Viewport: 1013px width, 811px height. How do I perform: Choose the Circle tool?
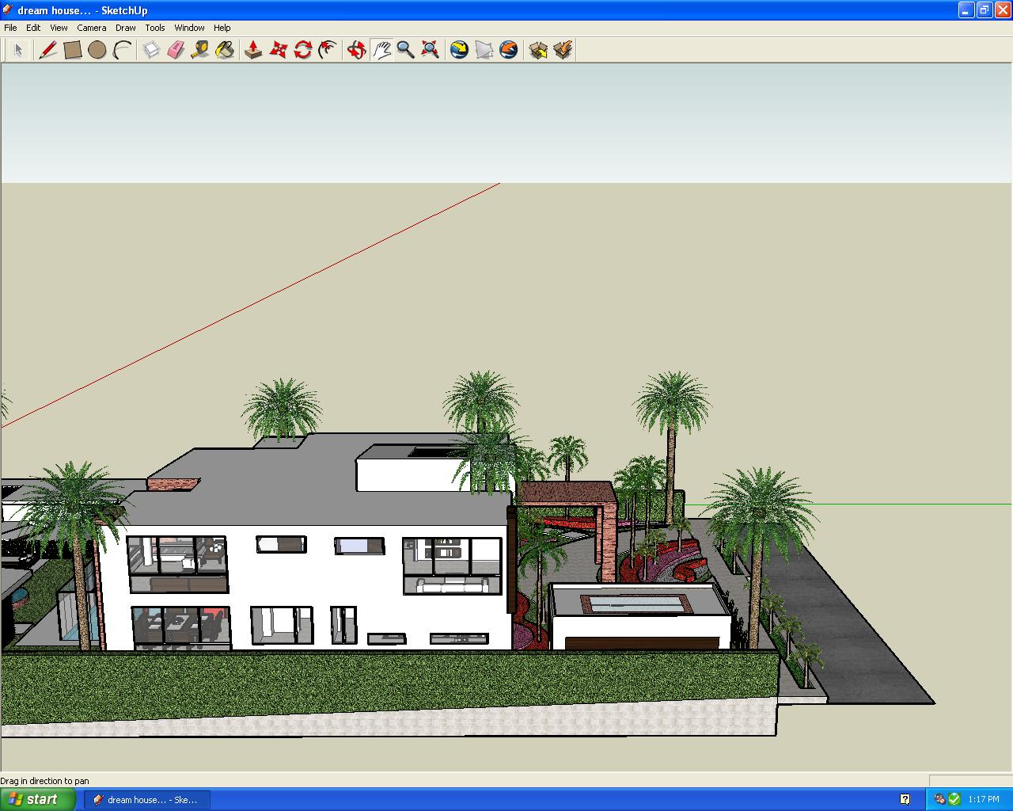[97, 49]
